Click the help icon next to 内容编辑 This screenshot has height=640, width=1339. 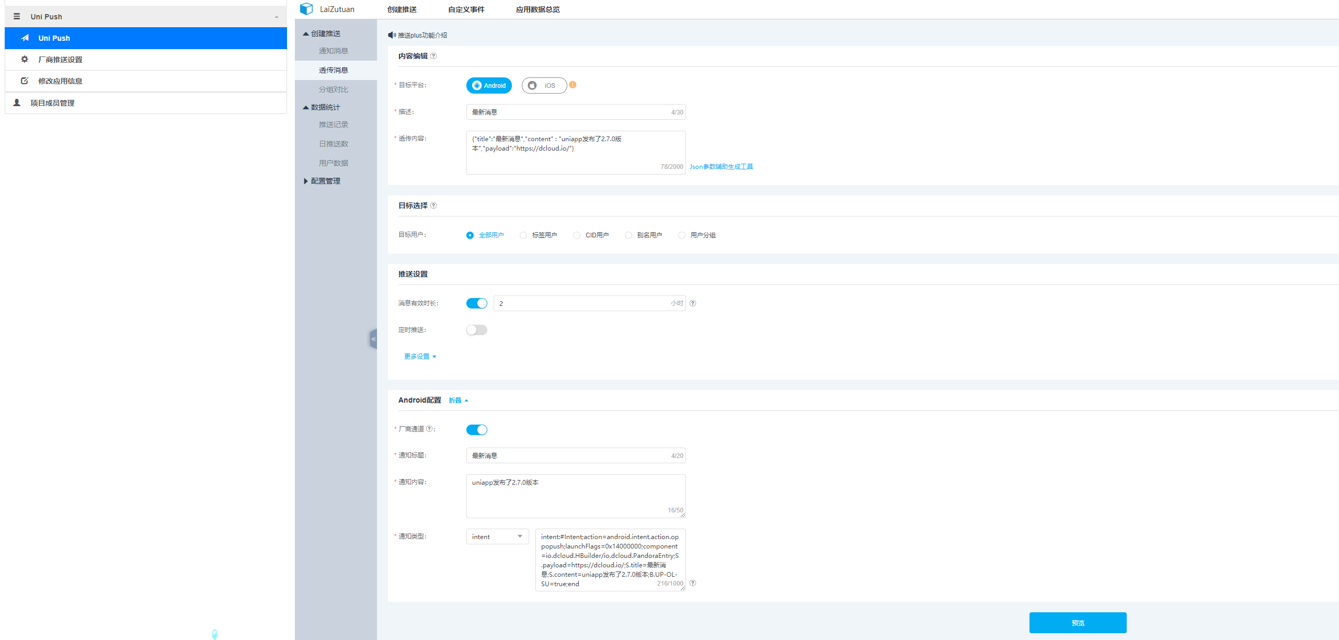coord(433,56)
